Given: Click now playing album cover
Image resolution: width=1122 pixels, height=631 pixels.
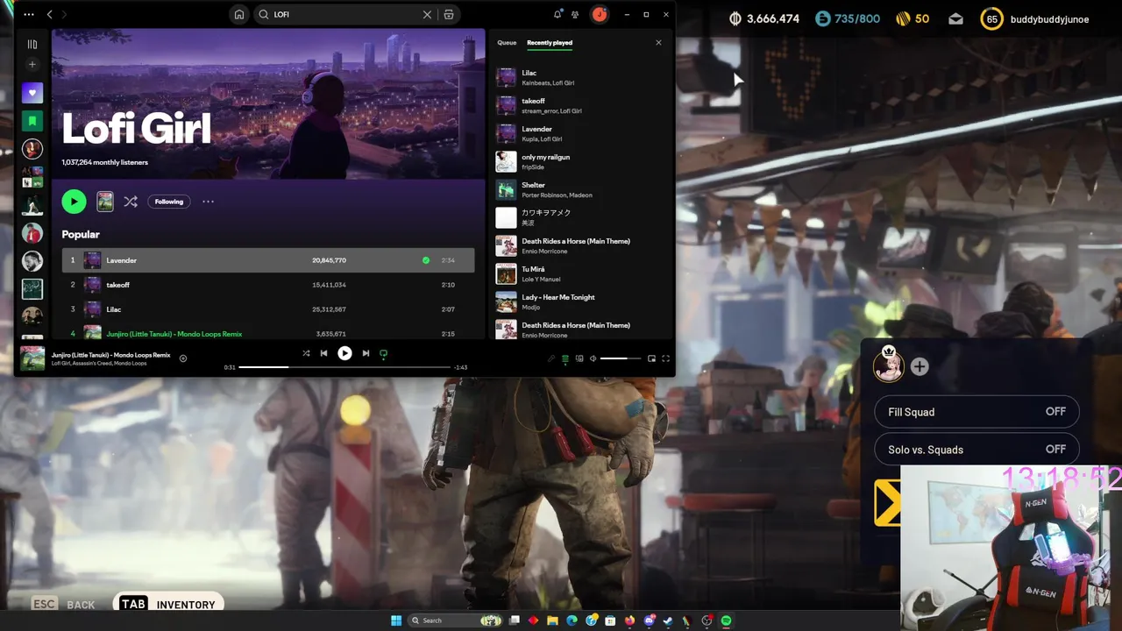Looking at the screenshot, I should click(x=32, y=358).
